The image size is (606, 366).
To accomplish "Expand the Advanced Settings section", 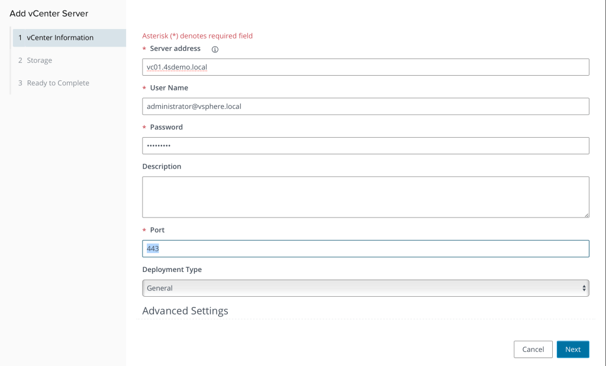I will coord(185,311).
